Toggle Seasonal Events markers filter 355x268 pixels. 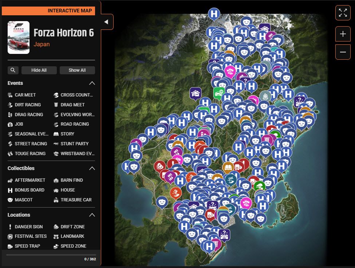coord(28,134)
